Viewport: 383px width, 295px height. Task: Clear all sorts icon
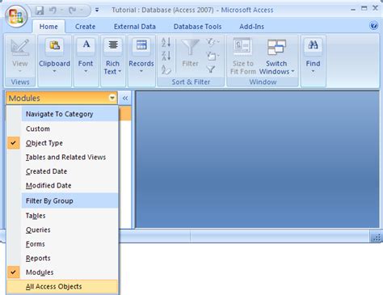tap(166, 70)
